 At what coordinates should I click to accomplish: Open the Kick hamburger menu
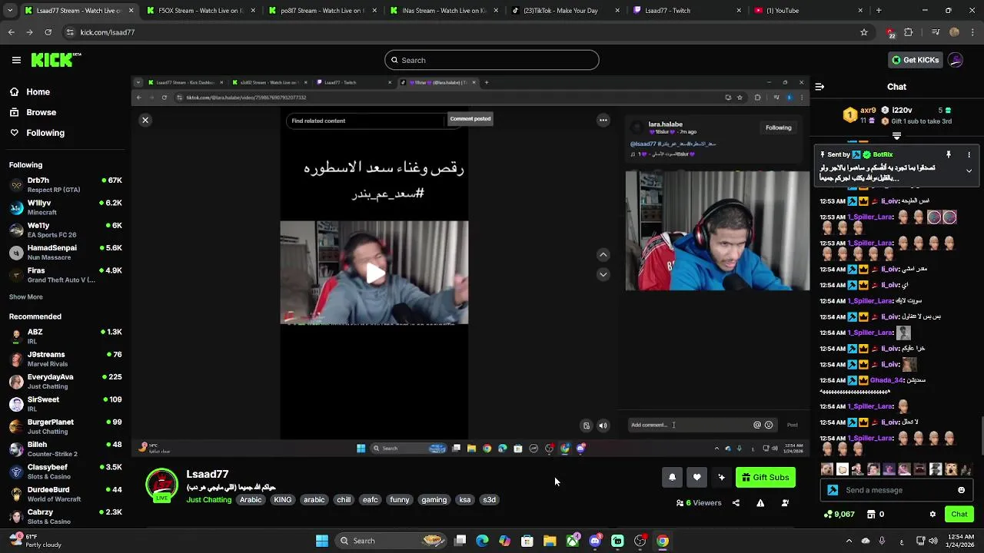point(16,60)
